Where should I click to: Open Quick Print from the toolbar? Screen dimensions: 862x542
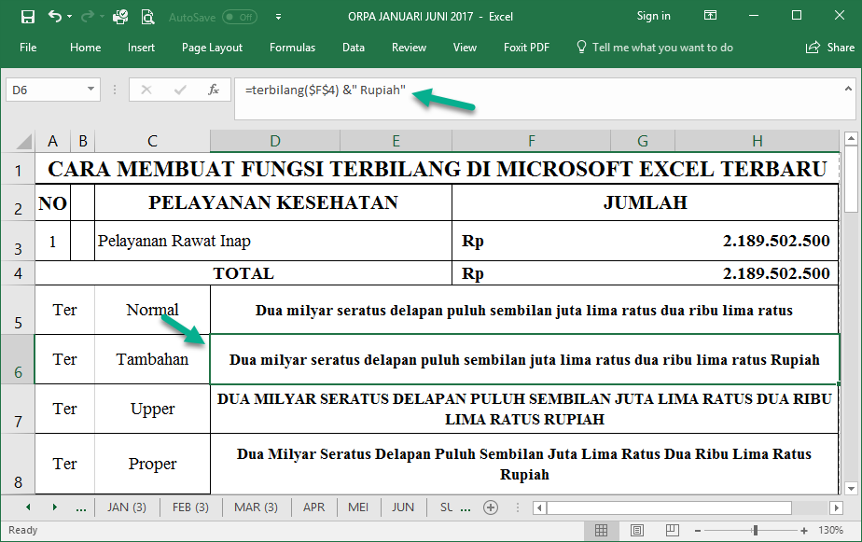point(119,16)
